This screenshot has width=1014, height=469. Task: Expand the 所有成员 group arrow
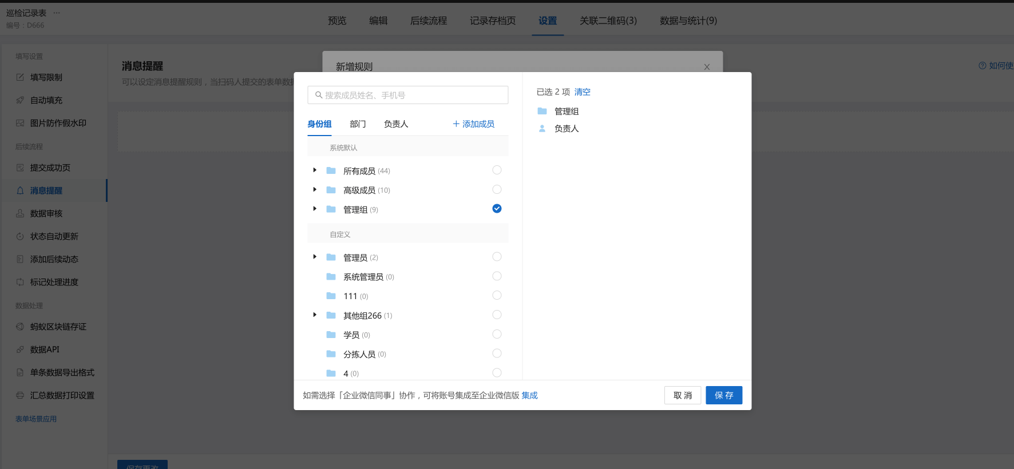[315, 170]
